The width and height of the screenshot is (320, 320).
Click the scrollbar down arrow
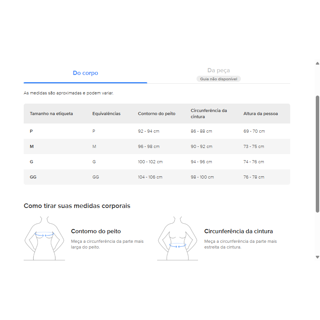click(x=317, y=257)
